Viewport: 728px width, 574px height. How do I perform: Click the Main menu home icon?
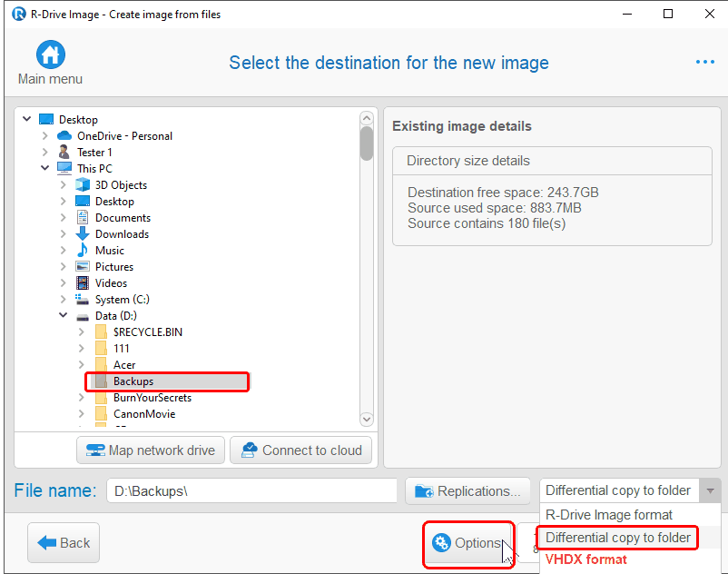(50, 54)
